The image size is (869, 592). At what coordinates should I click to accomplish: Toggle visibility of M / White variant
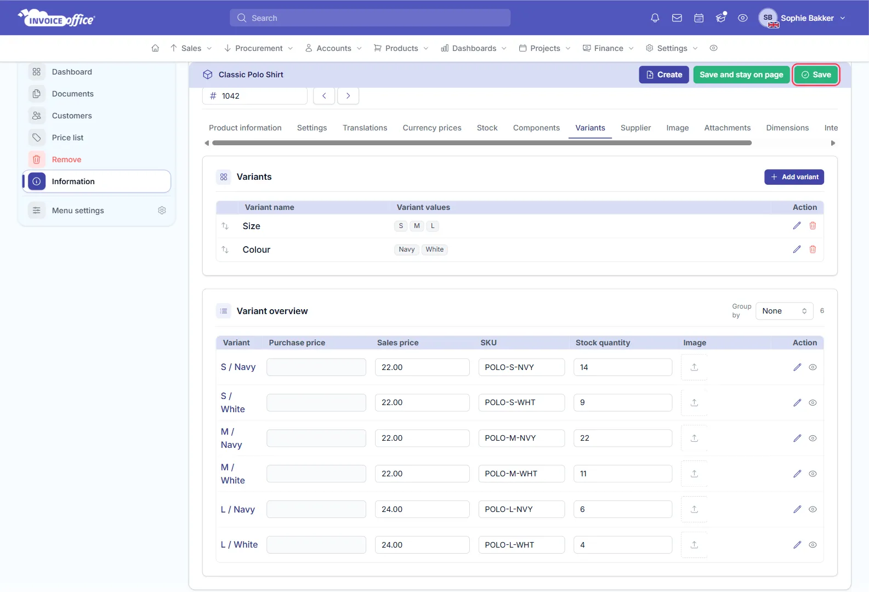[813, 474]
